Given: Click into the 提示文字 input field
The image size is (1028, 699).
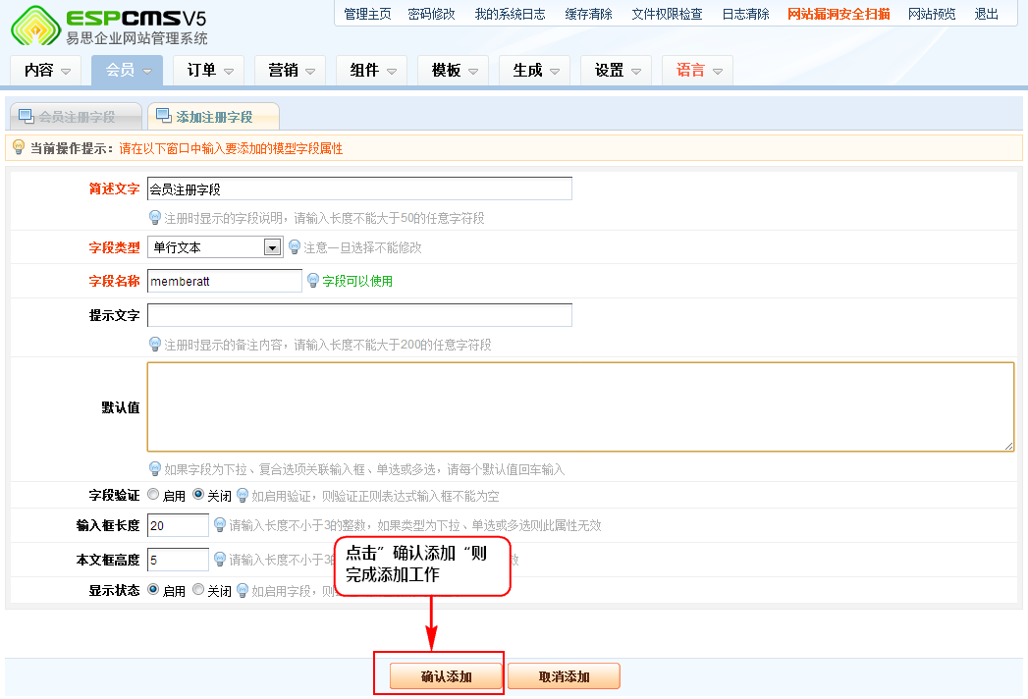Looking at the screenshot, I should [359, 315].
